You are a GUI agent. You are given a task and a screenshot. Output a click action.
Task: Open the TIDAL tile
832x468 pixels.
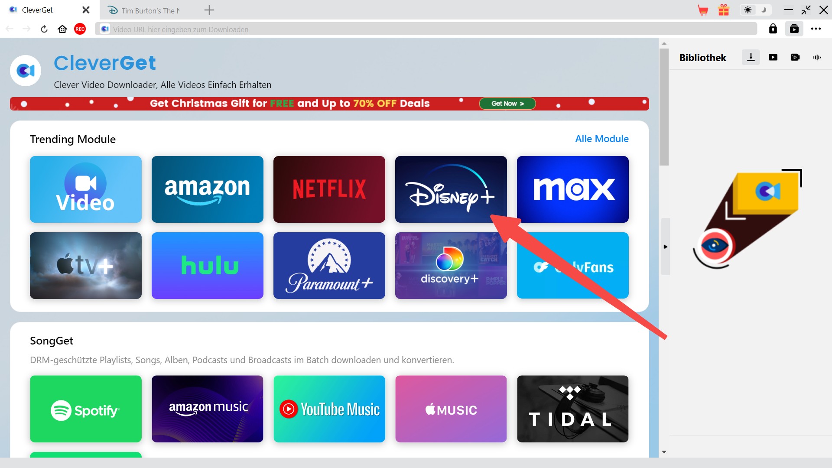573,409
